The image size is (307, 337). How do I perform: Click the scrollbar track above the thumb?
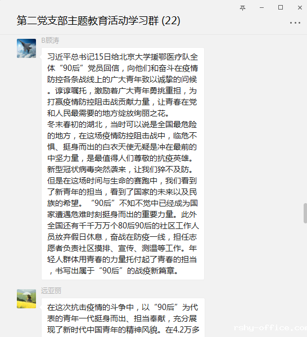coord(305,118)
